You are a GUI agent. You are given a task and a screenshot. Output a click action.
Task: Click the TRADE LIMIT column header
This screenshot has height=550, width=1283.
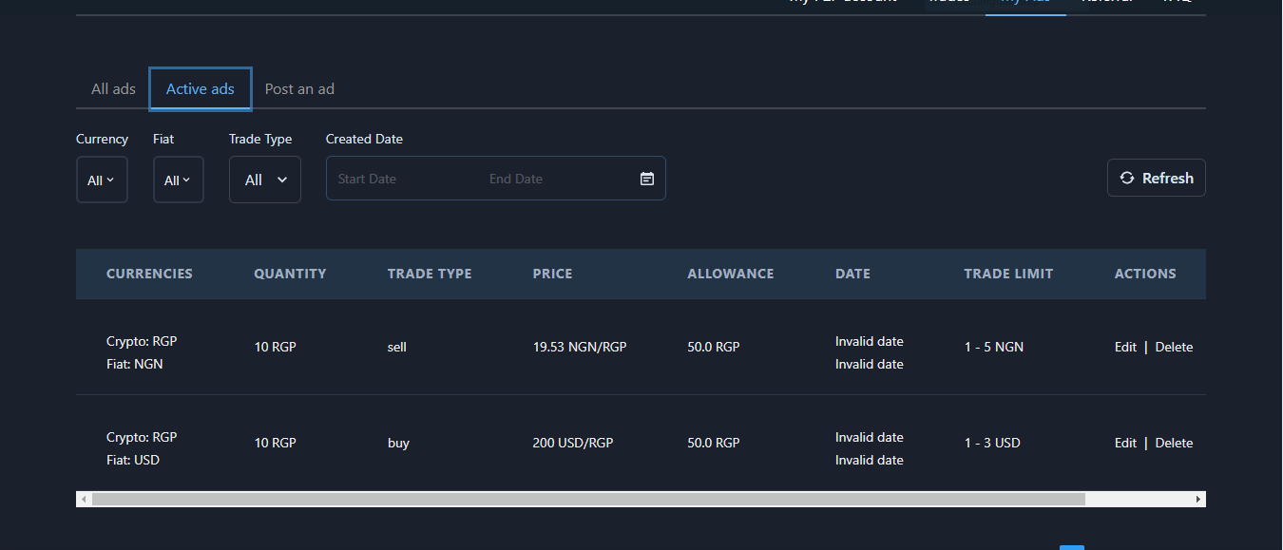pos(1008,274)
